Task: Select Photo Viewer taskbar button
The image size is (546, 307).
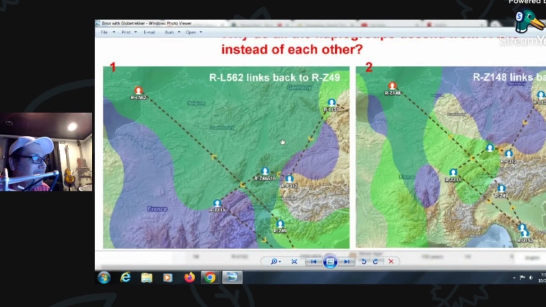Action: tap(232, 278)
